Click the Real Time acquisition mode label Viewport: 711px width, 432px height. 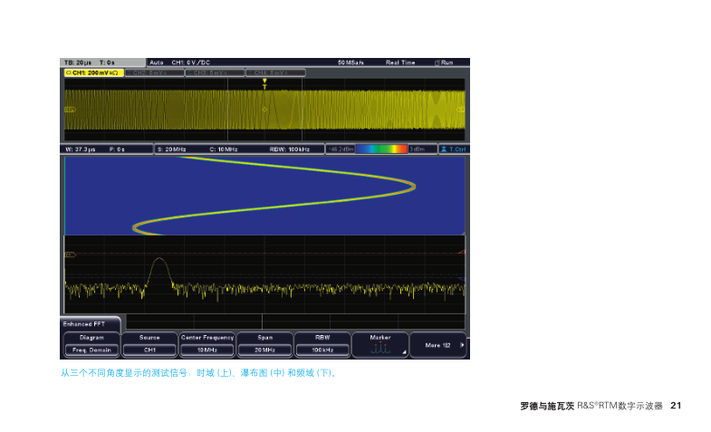coord(400,62)
